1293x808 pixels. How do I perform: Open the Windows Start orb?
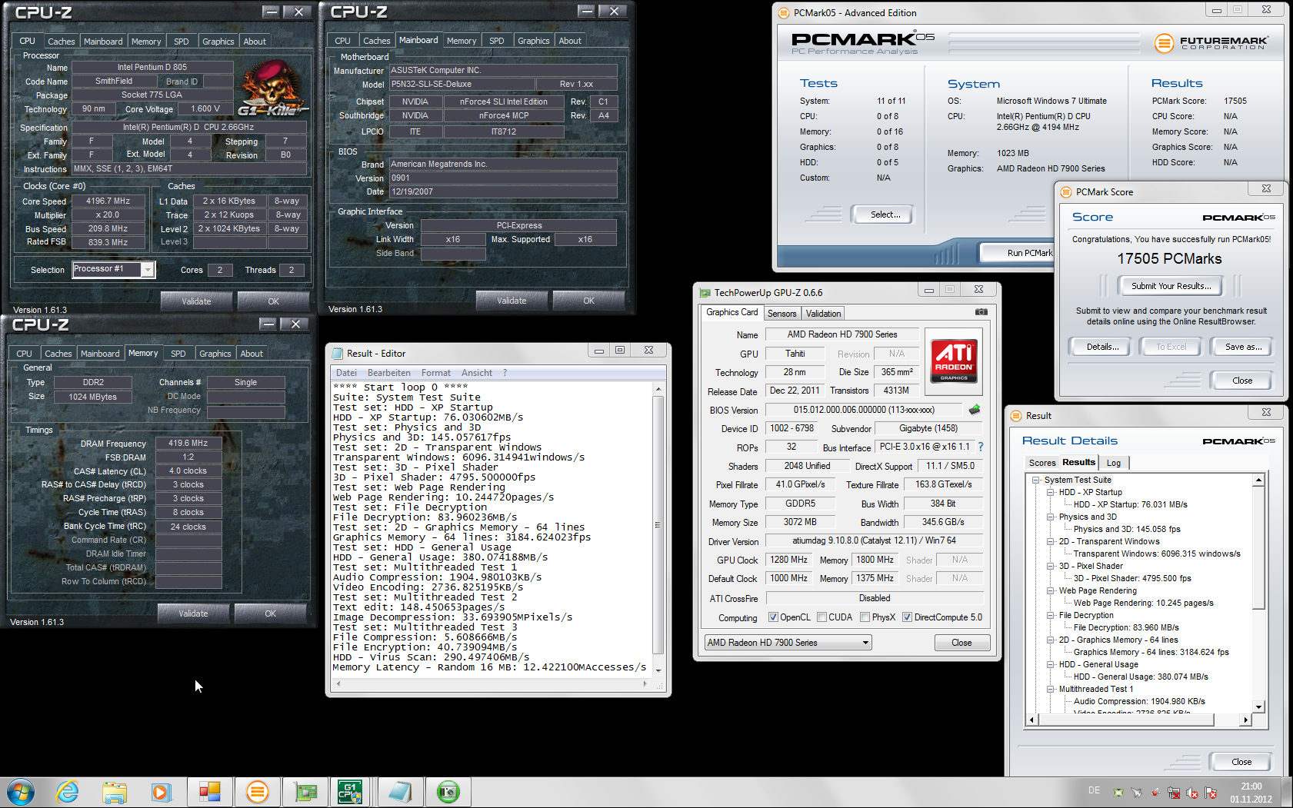21,792
